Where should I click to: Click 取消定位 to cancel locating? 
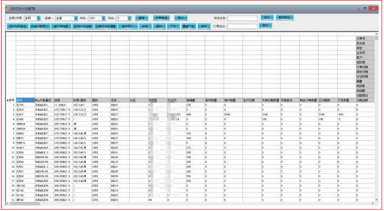click(x=285, y=18)
